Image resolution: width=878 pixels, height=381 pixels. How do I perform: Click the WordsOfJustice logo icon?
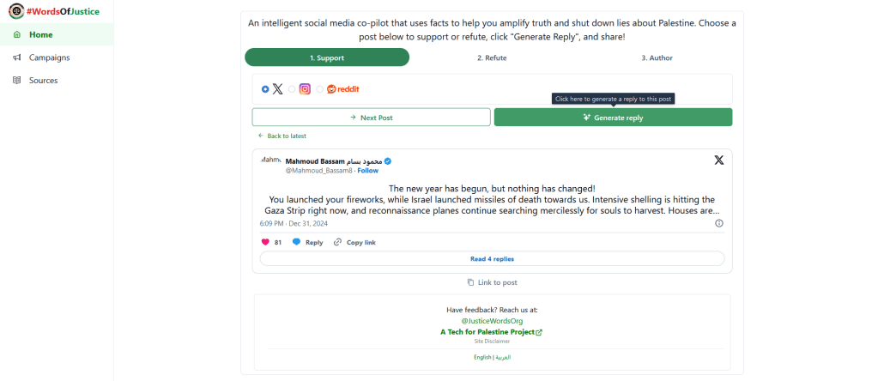point(15,12)
